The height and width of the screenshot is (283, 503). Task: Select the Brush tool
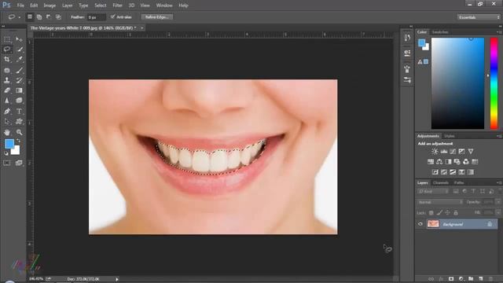19,70
